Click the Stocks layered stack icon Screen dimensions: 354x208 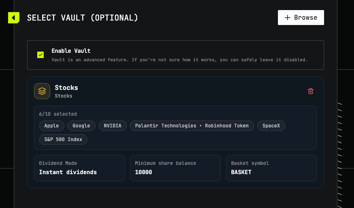(42, 91)
